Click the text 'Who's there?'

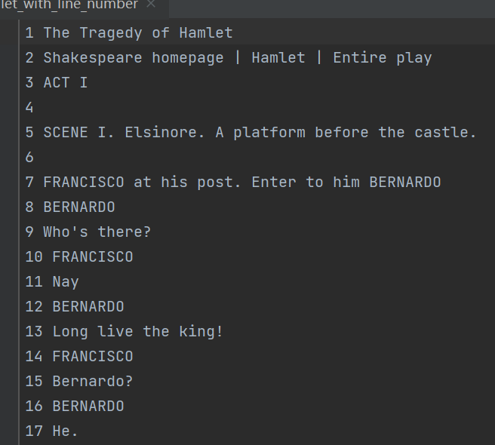tap(97, 232)
